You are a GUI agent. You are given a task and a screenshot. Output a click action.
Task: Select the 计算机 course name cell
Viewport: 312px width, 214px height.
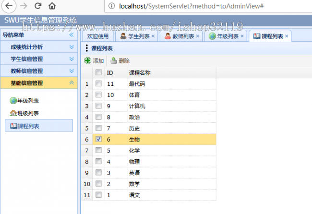[x=171, y=106]
